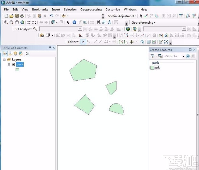
Task: Open the 3D Analyst layer combo box
Action: tap(60, 29)
